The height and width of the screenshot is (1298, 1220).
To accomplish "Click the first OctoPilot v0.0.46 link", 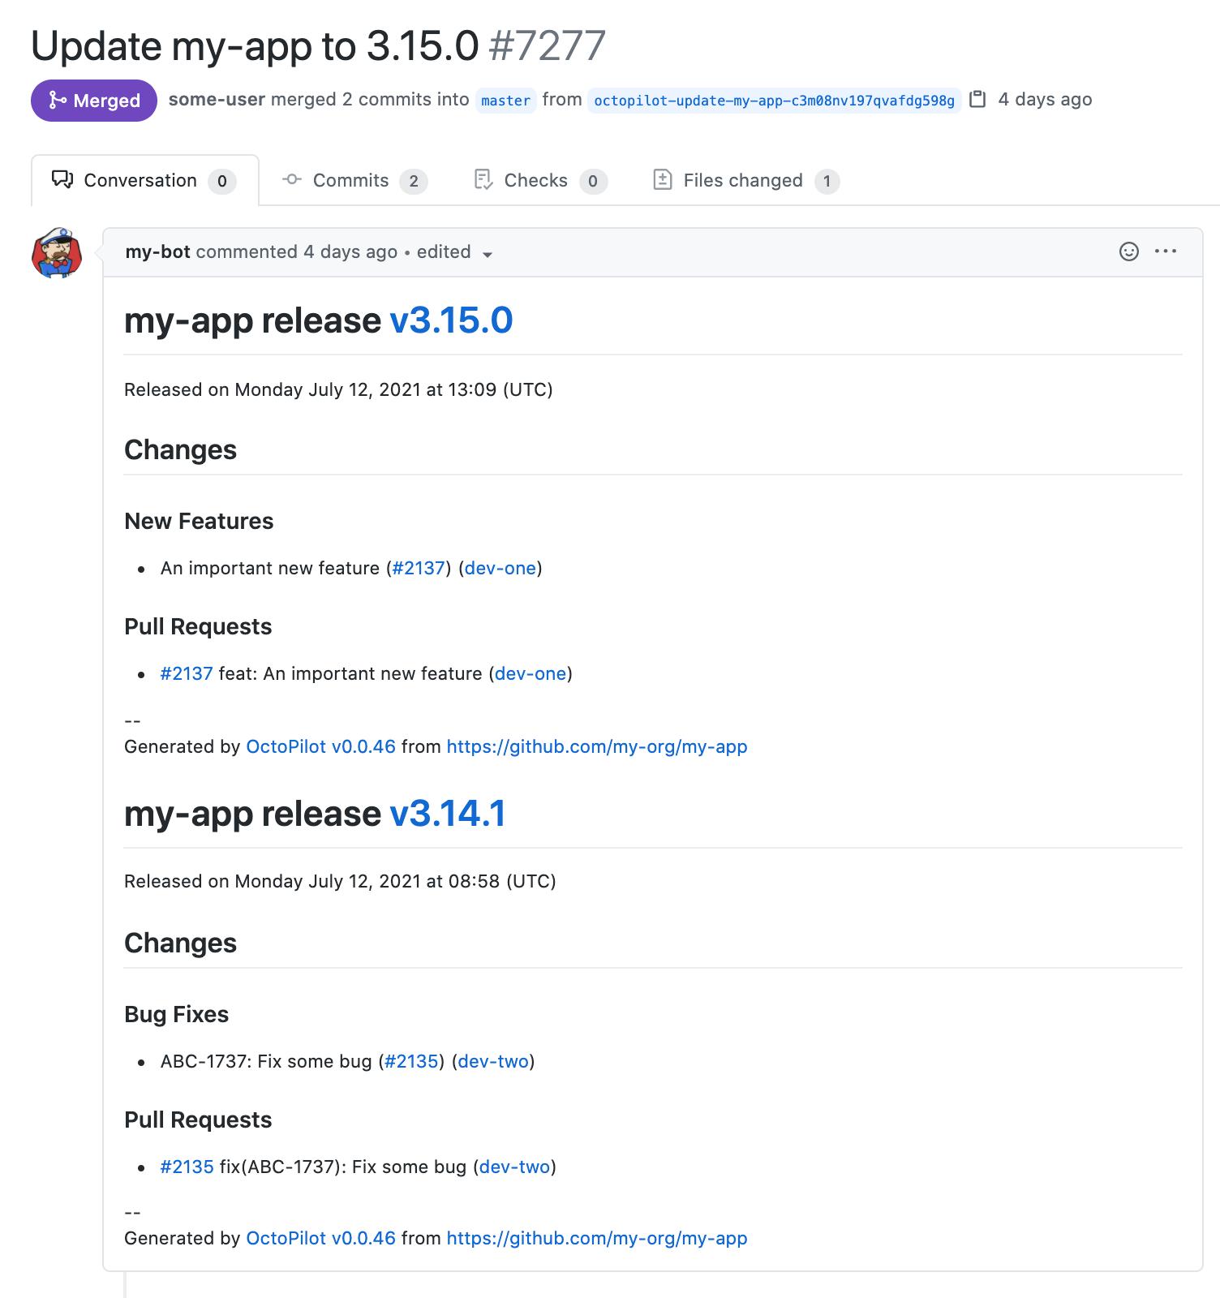I will pos(320,746).
